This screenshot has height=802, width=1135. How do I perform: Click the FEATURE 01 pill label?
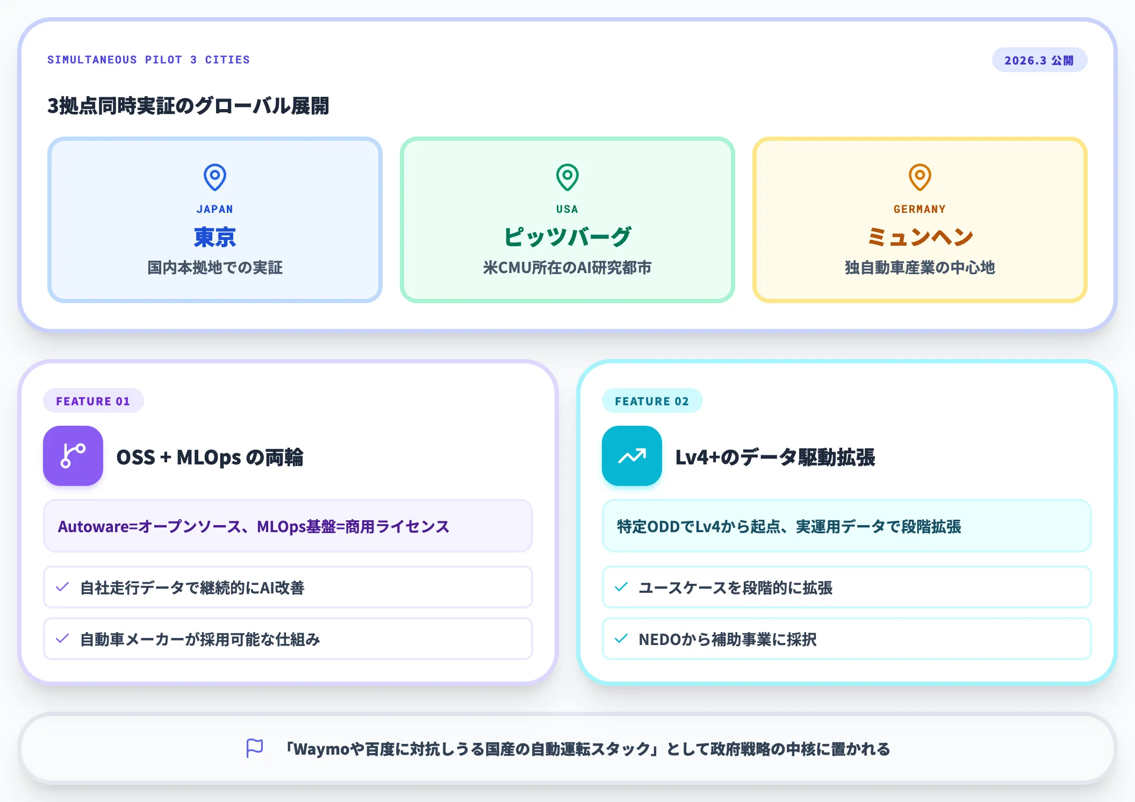point(94,401)
